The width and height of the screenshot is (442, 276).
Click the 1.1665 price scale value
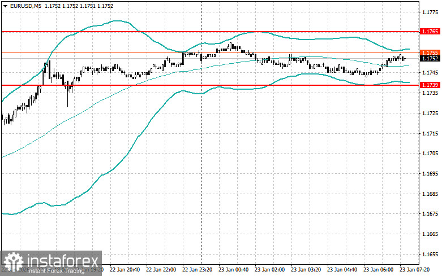430,234
